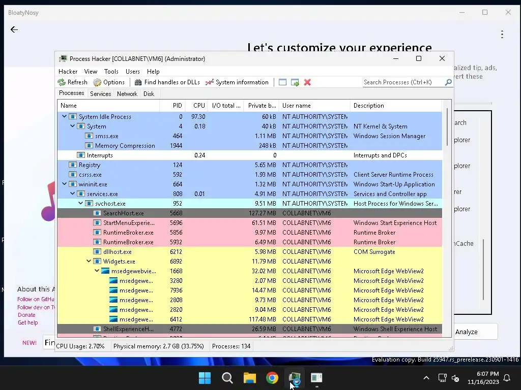The width and height of the screenshot is (521, 390).
Task: Click the BloatyNosy taskbar icon
Action: tap(316, 378)
